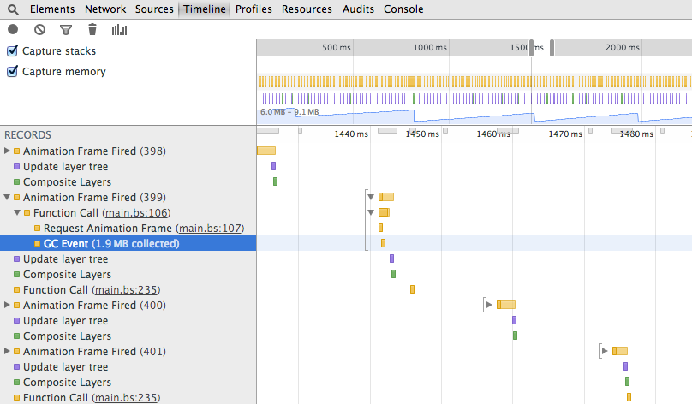Image resolution: width=692 pixels, height=404 pixels.
Task: Open the filter funnel icon
Action: click(66, 29)
